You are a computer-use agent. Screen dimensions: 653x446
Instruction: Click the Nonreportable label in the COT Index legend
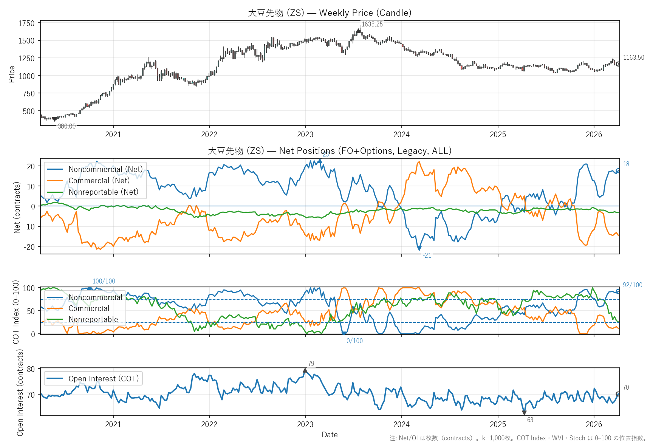[93, 319]
